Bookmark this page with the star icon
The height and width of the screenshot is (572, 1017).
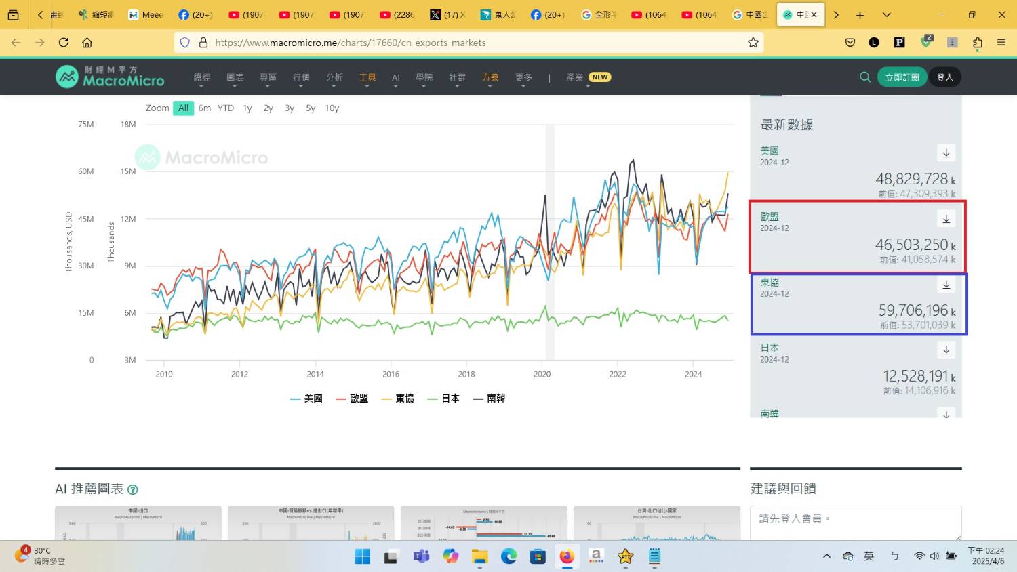point(753,43)
